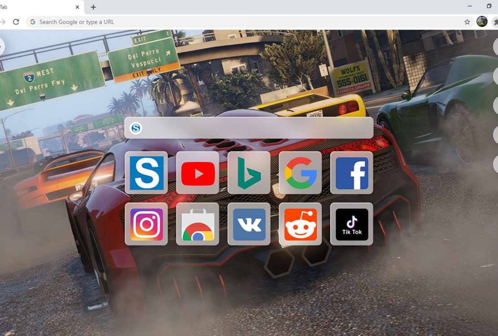
Task: Open the Bing shortcut tile
Action: pos(249,173)
